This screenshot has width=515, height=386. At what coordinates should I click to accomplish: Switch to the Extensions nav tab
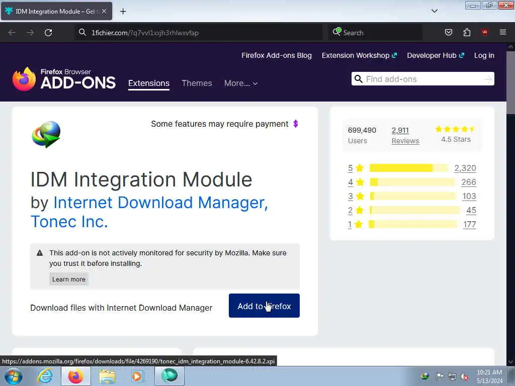point(149,83)
